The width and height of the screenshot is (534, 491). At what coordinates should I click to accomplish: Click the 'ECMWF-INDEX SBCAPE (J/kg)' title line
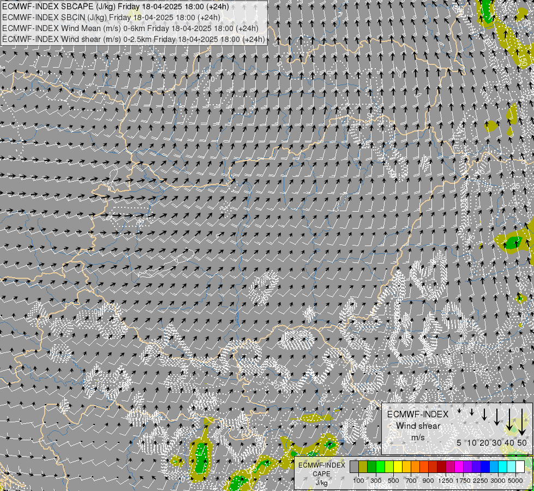click(116, 7)
